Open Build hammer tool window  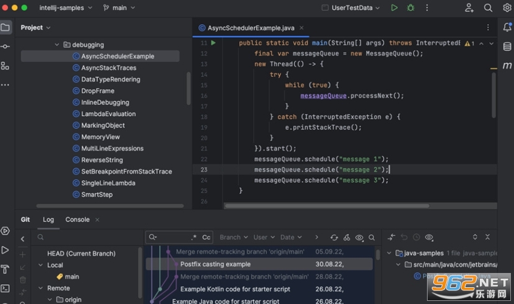(x=5, y=269)
